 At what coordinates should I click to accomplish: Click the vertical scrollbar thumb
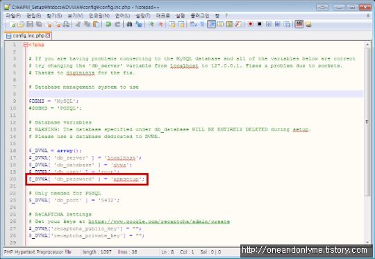[x=367, y=122]
